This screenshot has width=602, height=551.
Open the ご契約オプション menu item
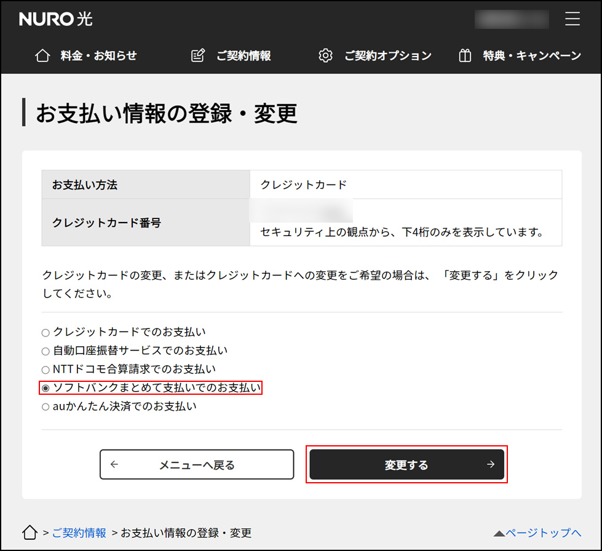388,56
